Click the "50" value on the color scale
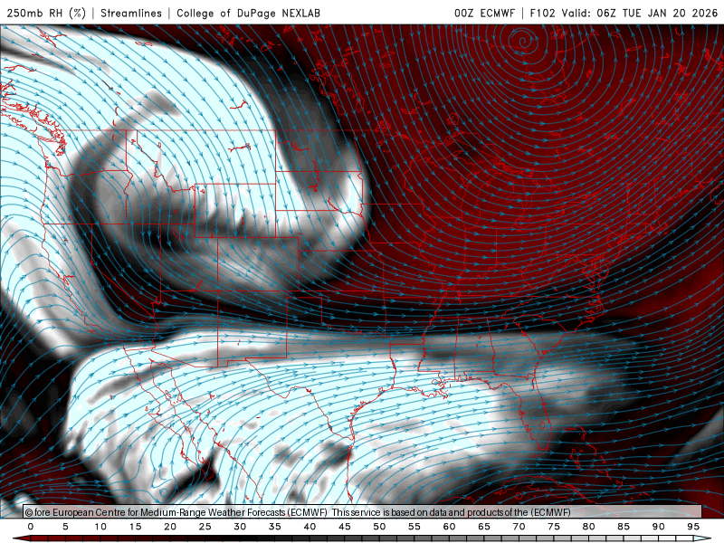The width and height of the screenshot is (724, 543). (379, 527)
